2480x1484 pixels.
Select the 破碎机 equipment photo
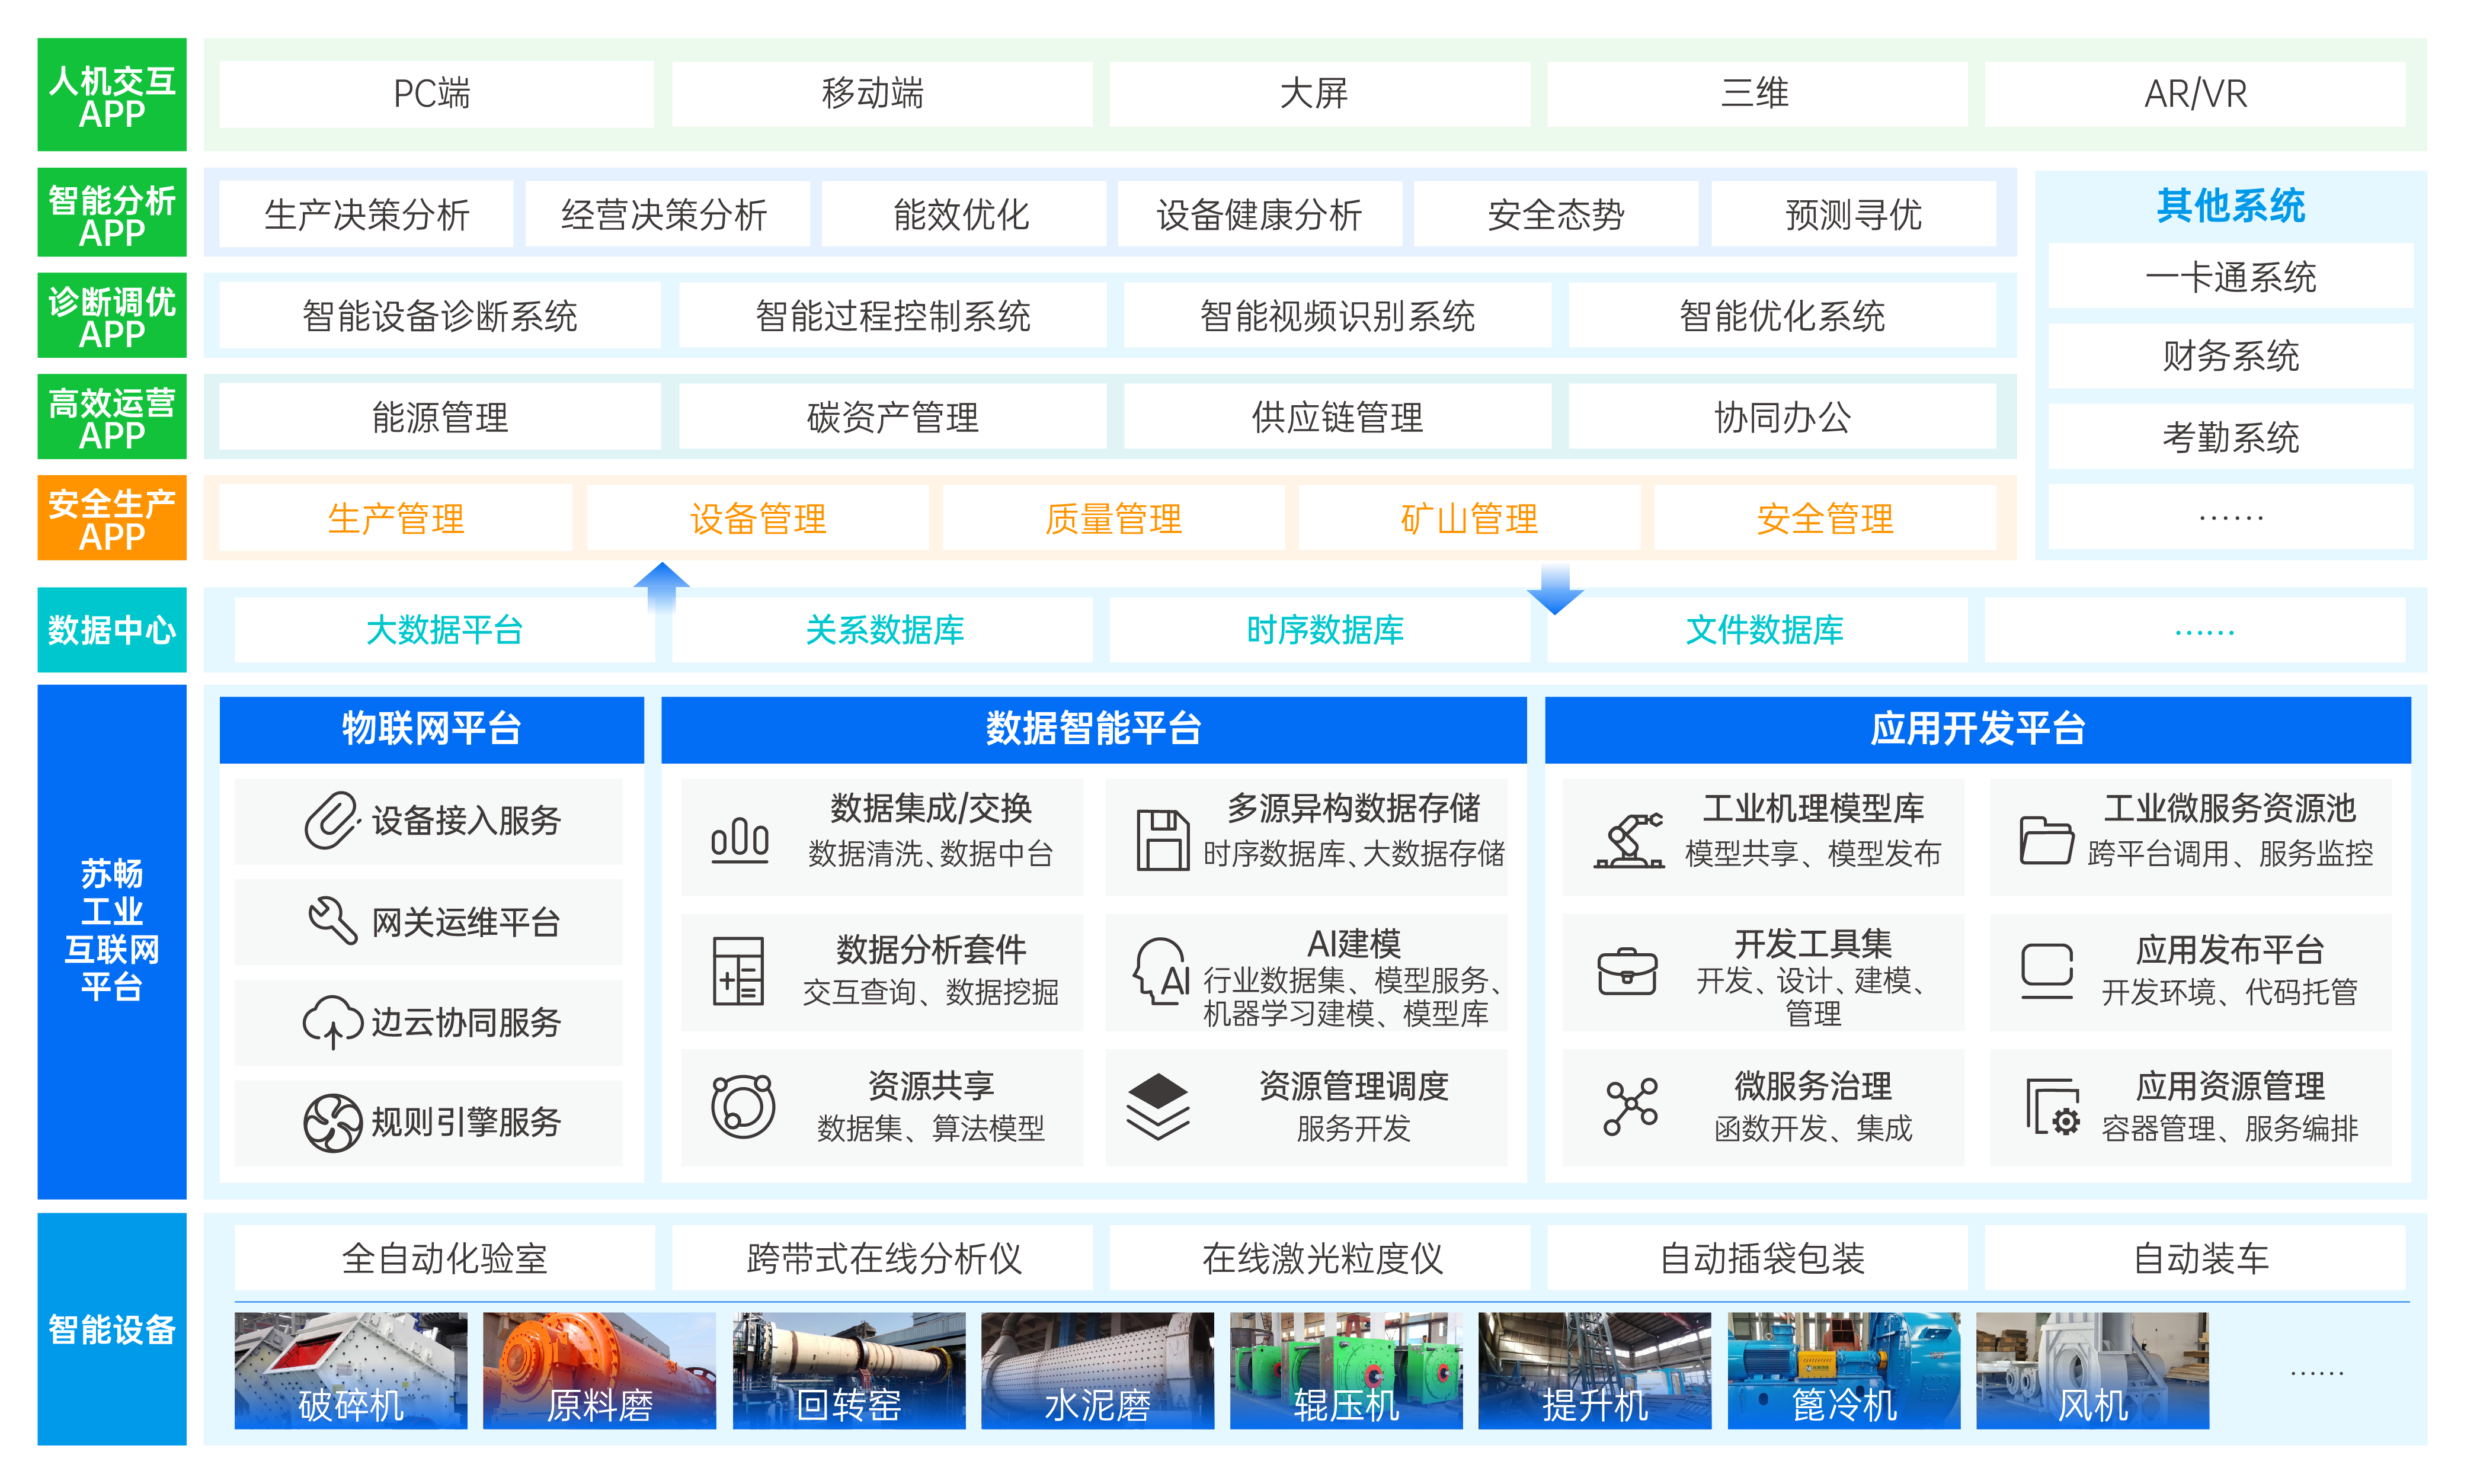[x=351, y=1370]
